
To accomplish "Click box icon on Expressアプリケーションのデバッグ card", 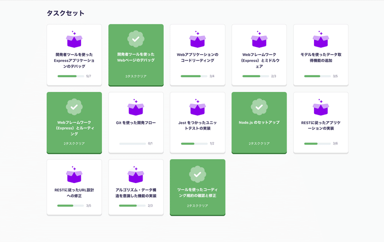I will click(x=74, y=39).
